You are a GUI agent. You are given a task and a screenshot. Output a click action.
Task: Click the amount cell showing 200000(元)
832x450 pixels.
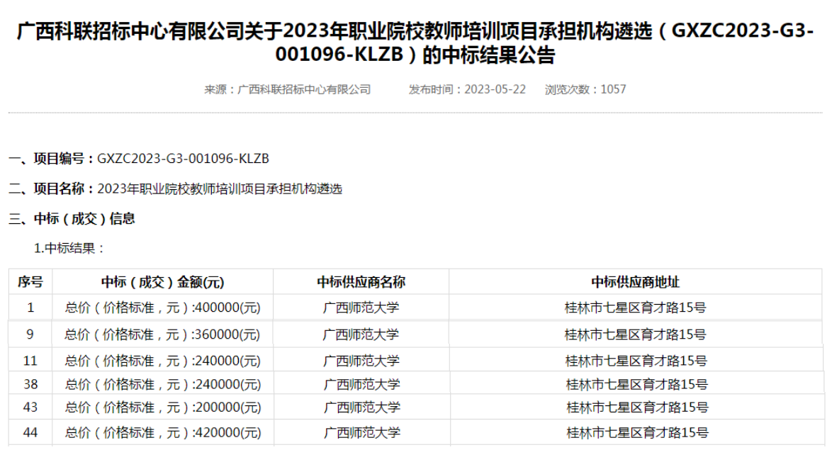click(x=163, y=407)
